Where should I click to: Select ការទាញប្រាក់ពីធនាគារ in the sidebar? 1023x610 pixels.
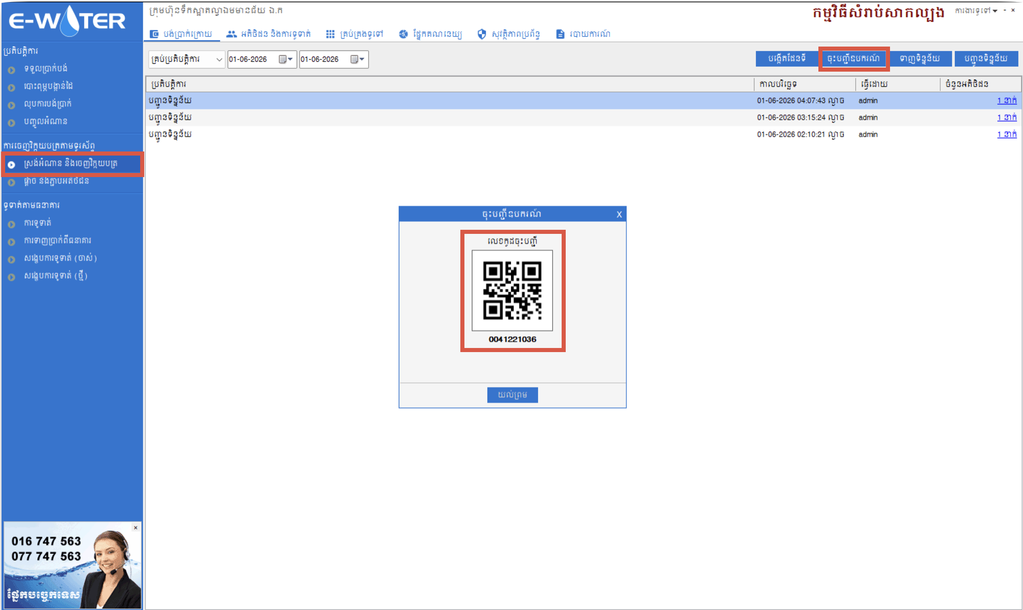click(x=57, y=240)
